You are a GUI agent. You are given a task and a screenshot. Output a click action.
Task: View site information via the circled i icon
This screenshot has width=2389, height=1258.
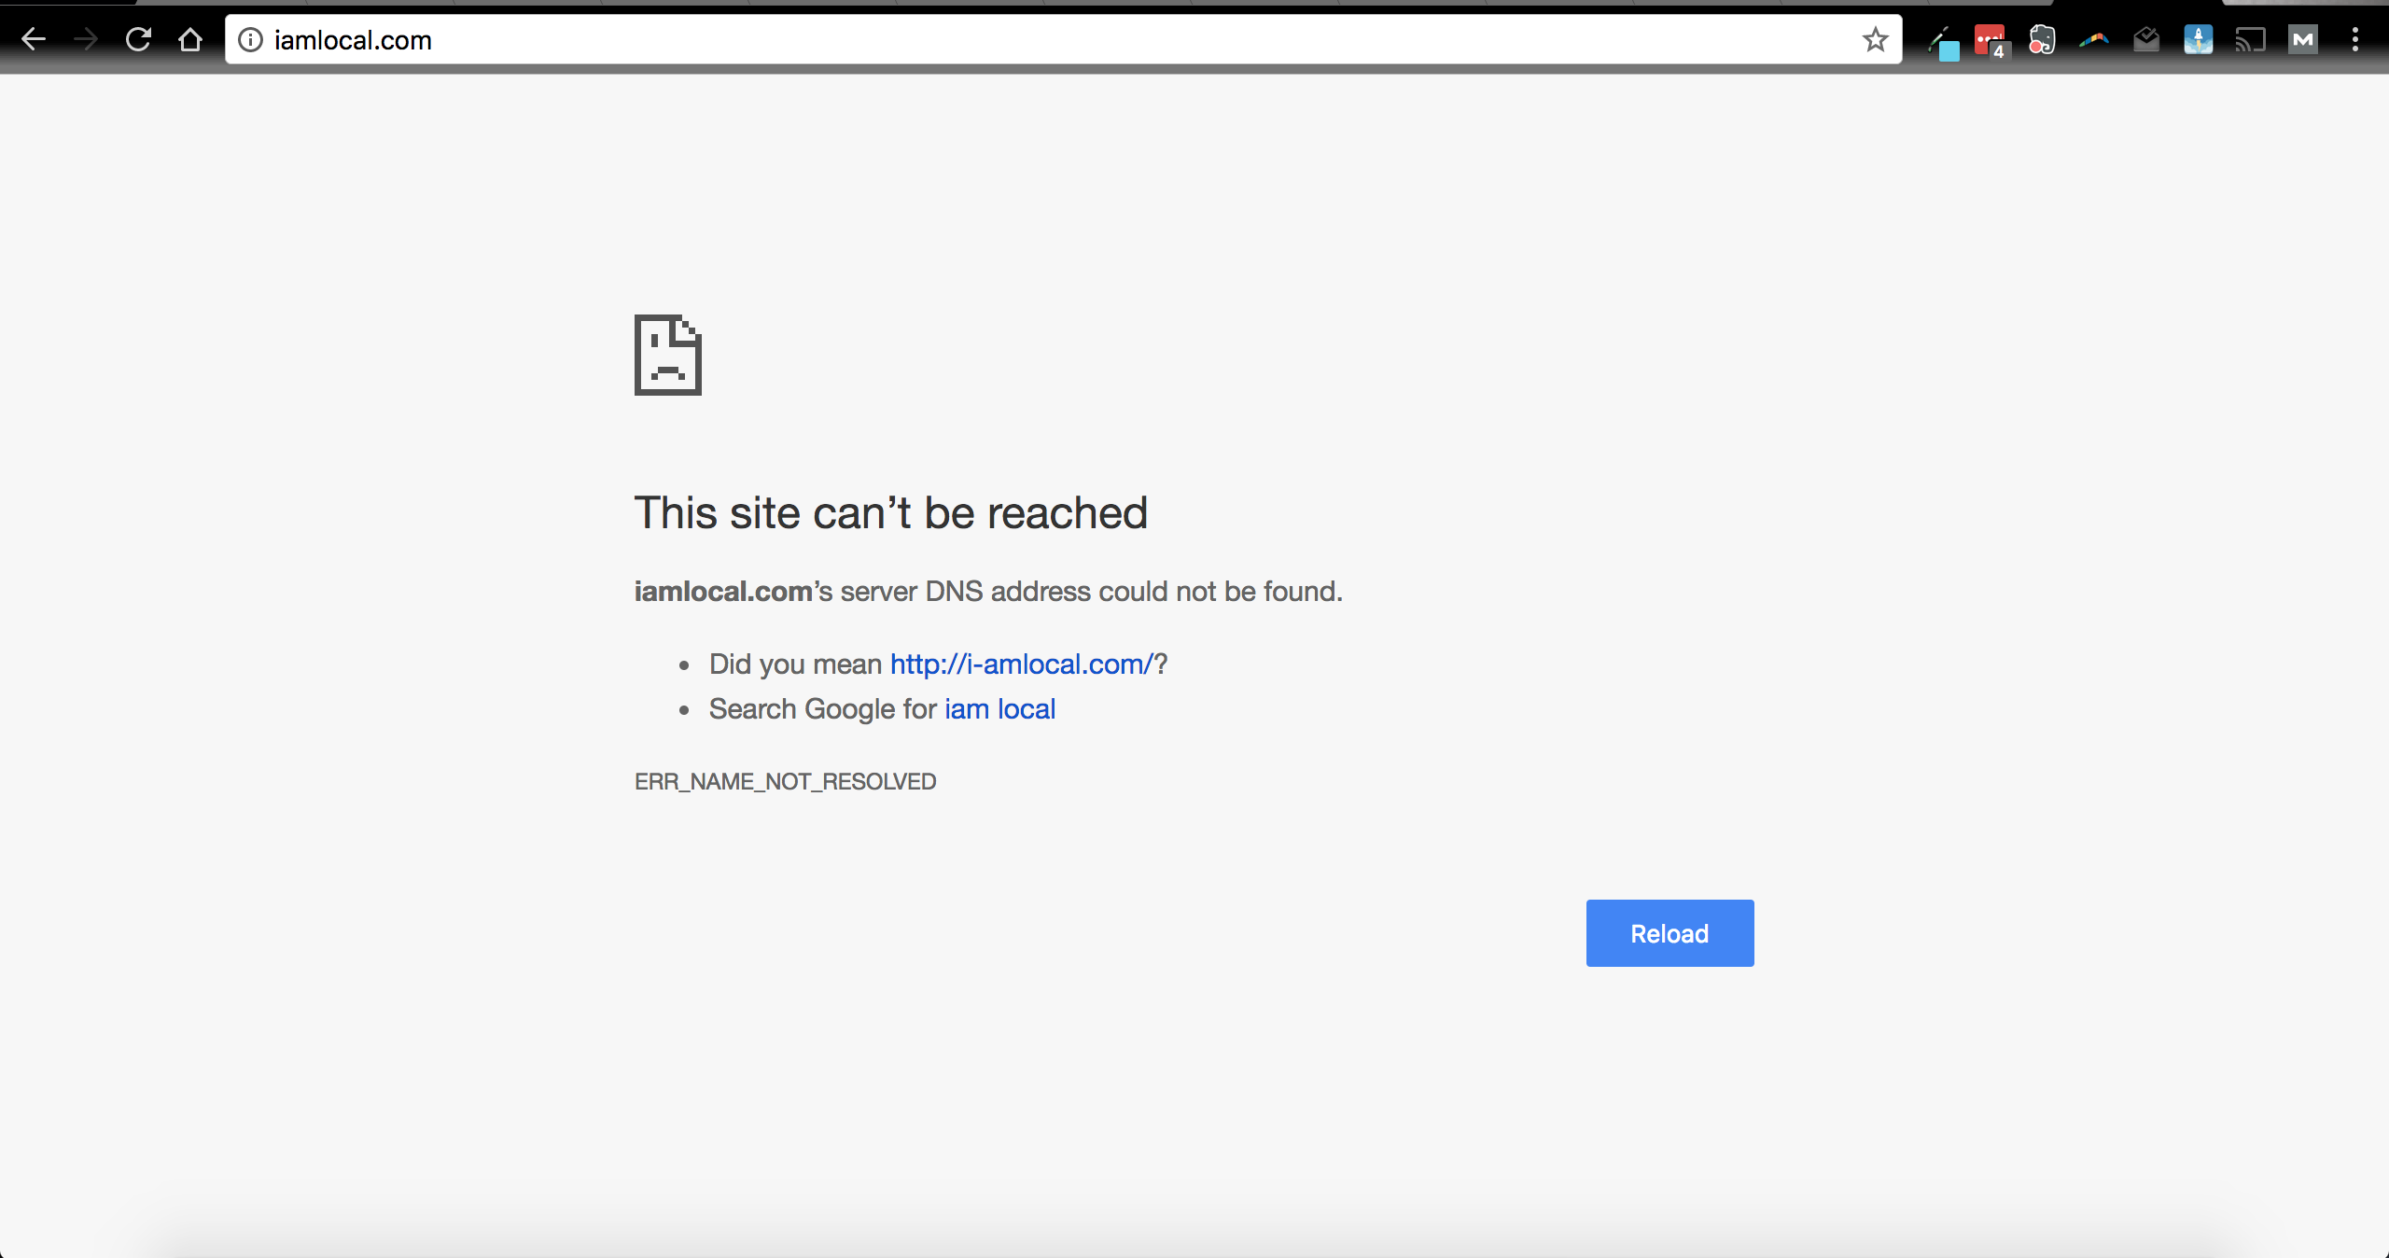pos(250,39)
